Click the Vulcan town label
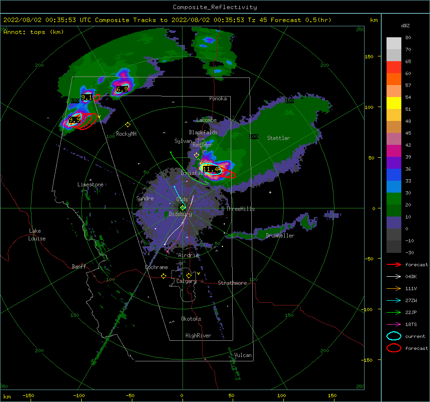Image resolution: width=430 pixels, height=402 pixels. tap(243, 355)
